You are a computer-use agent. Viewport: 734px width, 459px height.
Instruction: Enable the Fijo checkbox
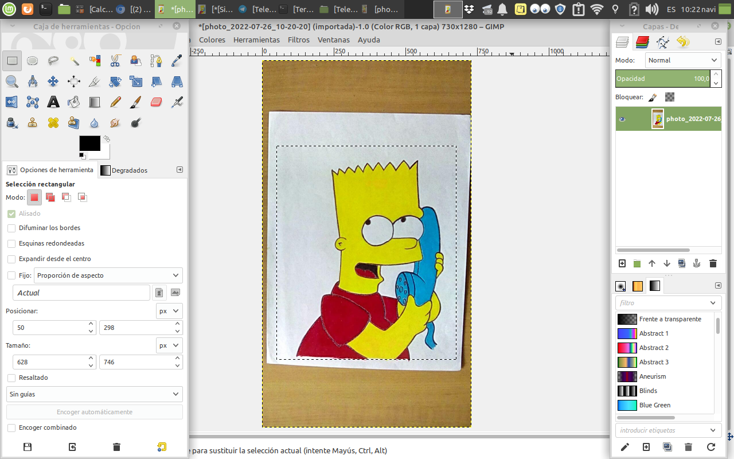(x=11, y=275)
